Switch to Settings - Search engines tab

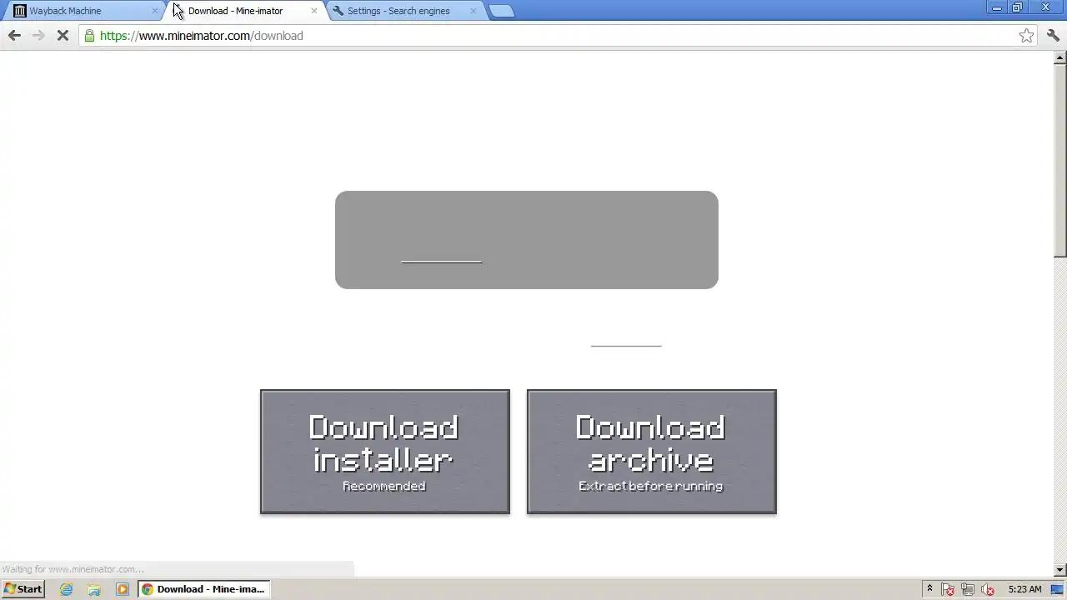click(405, 11)
